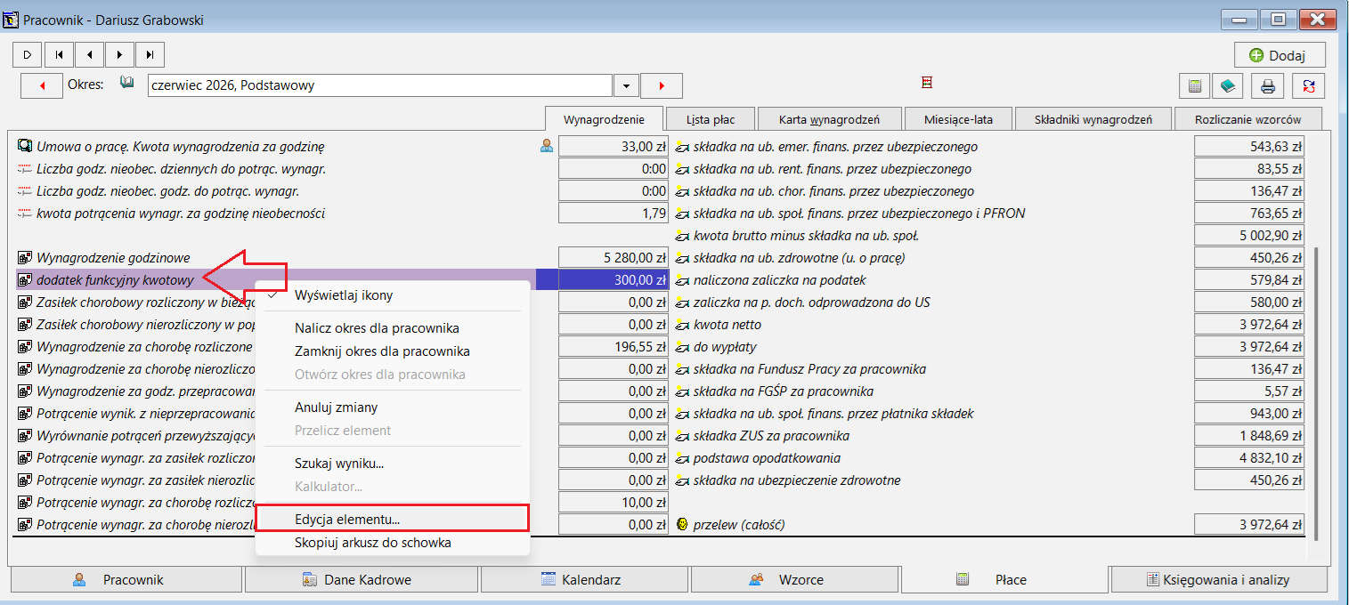
Task: Click the 4 832,10 zł value field
Action: [1249, 458]
